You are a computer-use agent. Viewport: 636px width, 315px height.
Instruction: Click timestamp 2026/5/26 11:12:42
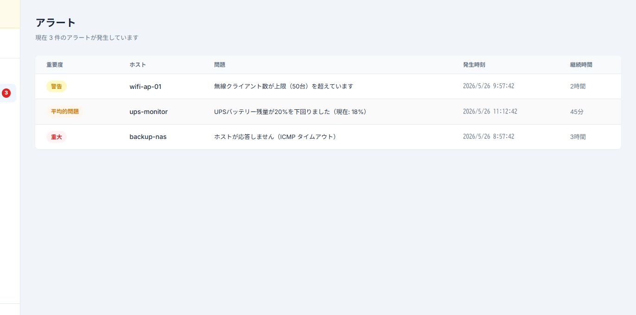coord(490,112)
